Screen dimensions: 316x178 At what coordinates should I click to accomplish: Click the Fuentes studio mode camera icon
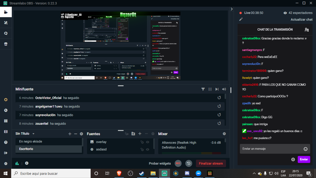click(127, 134)
